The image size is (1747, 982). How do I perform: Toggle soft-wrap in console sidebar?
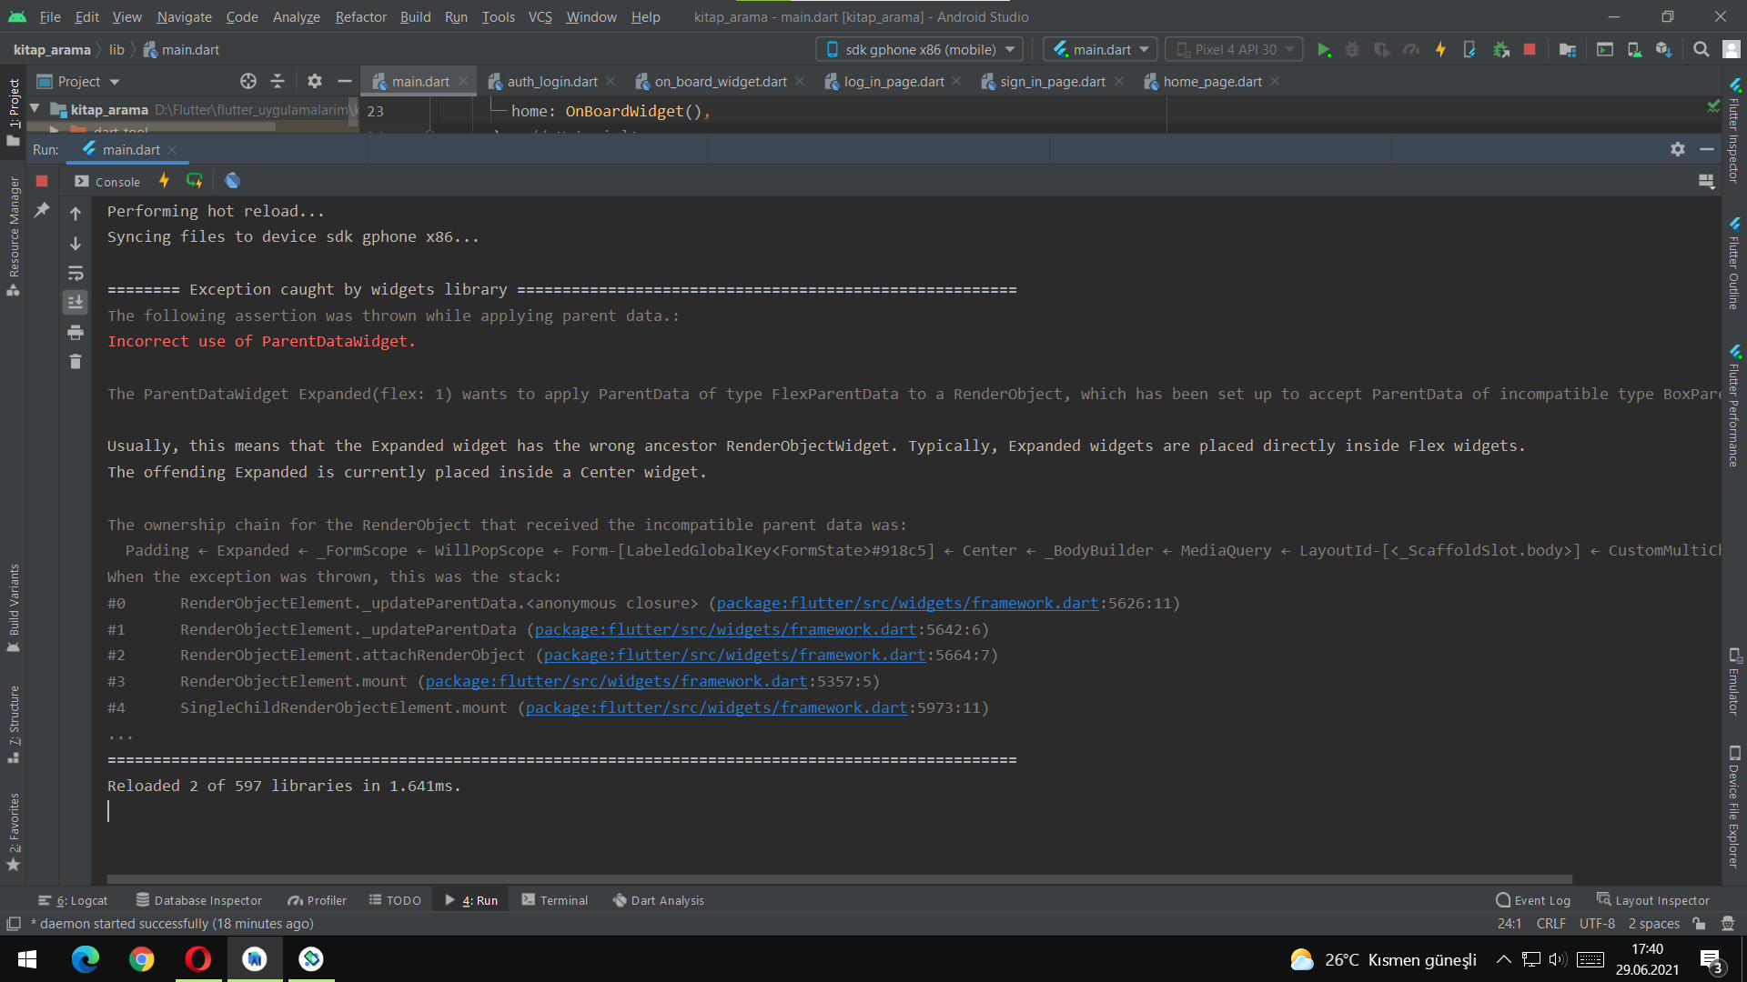tap(76, 273)
